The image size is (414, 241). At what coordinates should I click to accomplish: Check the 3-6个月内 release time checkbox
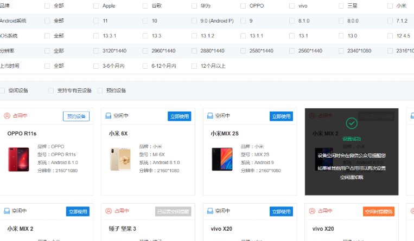[96, 66]
